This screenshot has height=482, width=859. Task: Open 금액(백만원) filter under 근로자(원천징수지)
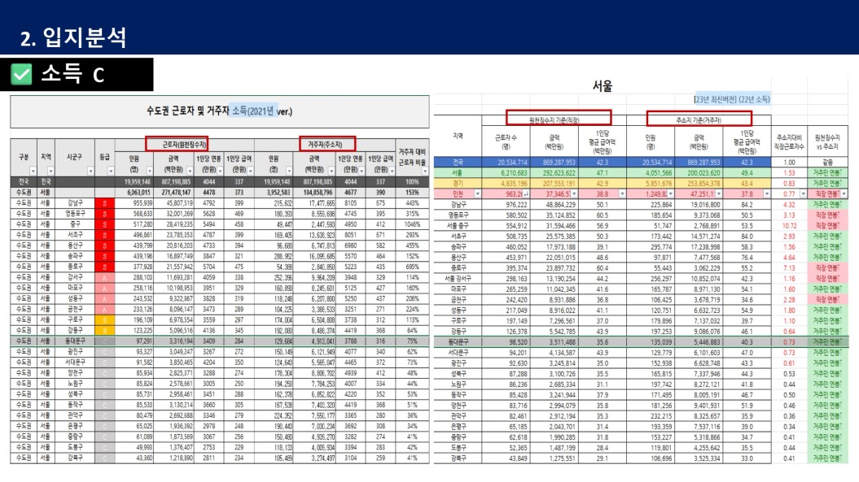[x=190, y=172]
